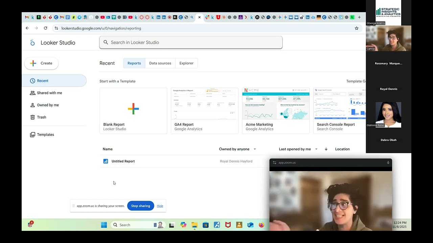Select Camila's video tile in Zoom panel
433x243 pixels.
(388, 38)
